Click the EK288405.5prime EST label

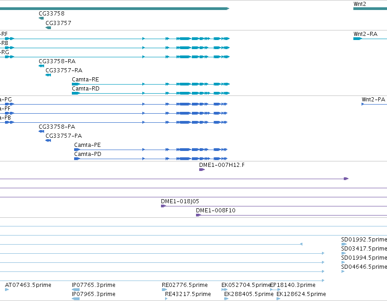[249, 294]
